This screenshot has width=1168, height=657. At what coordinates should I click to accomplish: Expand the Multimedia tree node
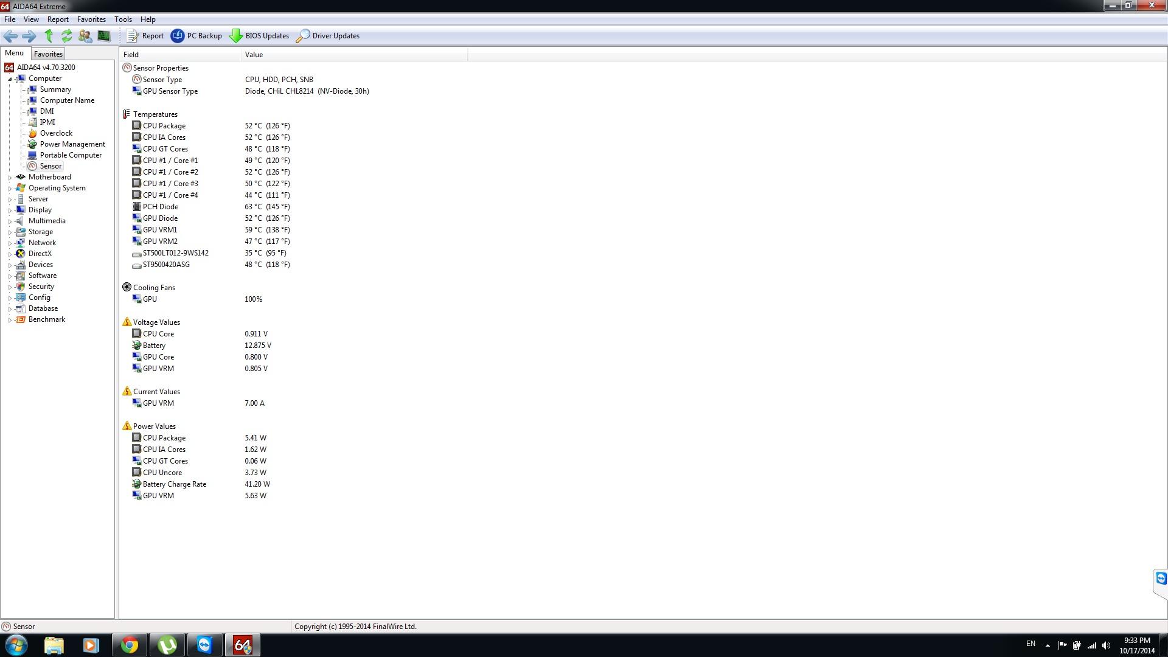(x=10, y=221)
